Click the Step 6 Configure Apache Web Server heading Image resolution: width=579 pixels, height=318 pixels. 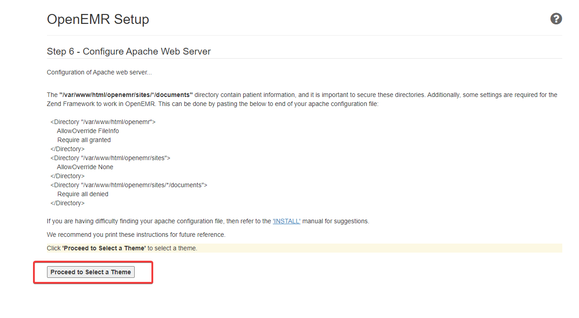pos(129,51)
